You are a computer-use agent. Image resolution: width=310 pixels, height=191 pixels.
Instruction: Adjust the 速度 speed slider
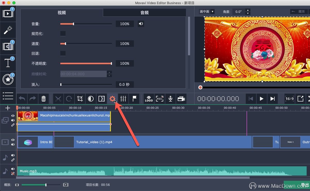coord(86,44)
